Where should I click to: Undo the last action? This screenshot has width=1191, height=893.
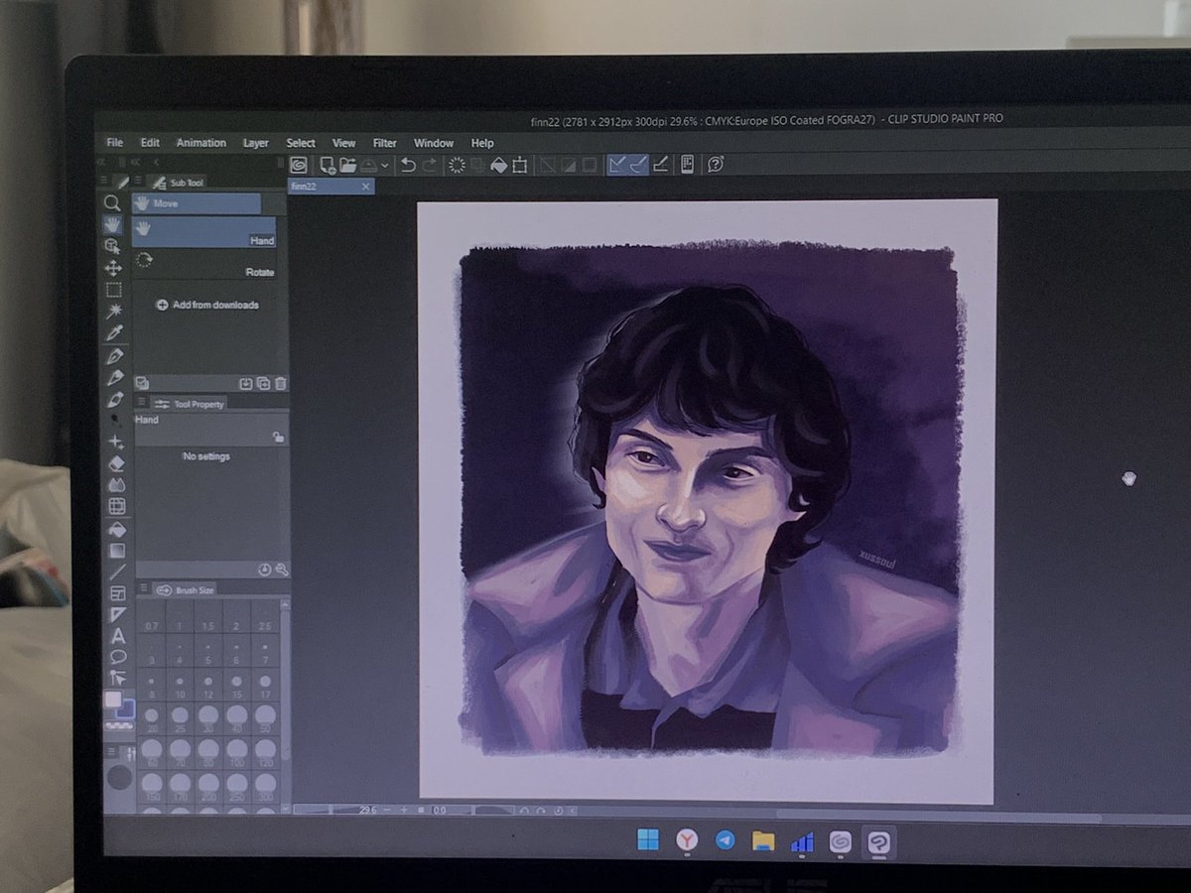click(408, 165)
